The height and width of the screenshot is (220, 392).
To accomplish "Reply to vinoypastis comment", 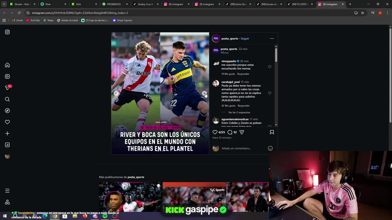I will pyautogui.click(x=243, y=74).
